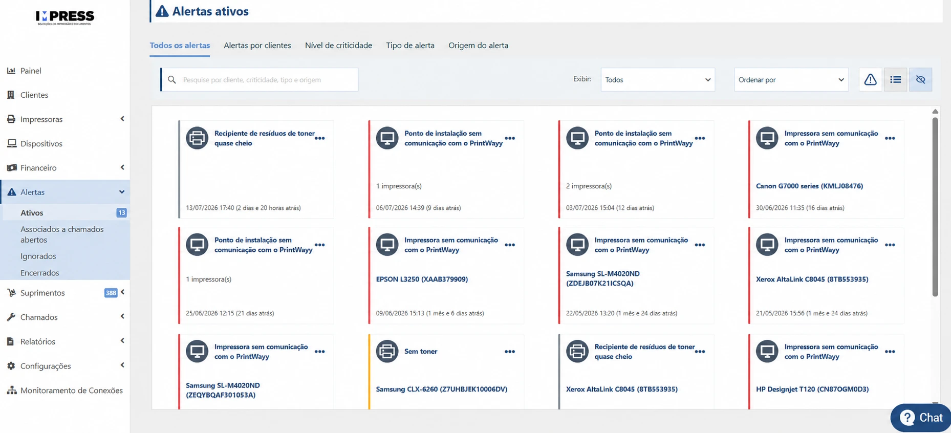Viewport: 951px width, 433px height.
Task: Open three-dot menu for Xerox toner residue alert
Action: pyautogui.click(x=700, y=352)
